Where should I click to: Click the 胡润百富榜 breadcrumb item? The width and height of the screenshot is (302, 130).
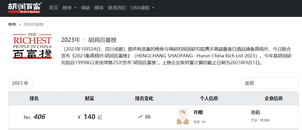[x=33, y=24]
